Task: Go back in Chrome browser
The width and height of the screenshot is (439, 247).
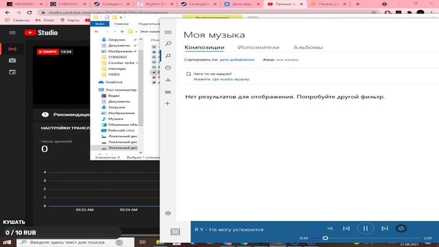Action: 8,12
